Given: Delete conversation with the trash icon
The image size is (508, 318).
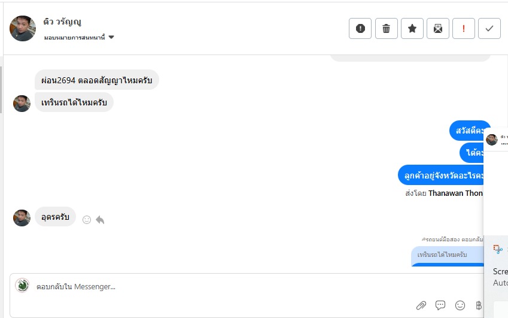Looking at the screenshot, I should point(387,28).
